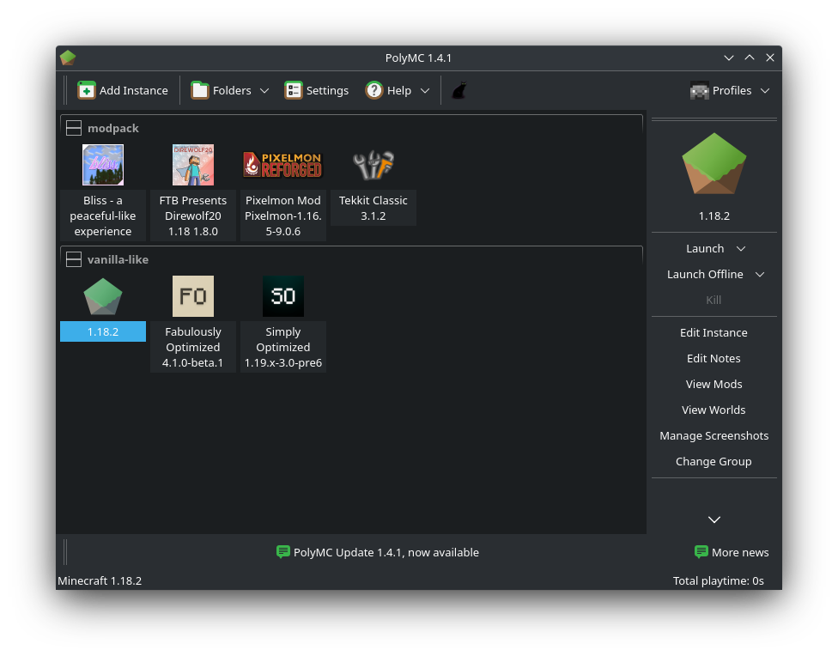This screenshot has height=656, width=838.
Task: Click the large grass block icon in side panel
Action: click(x=714, y=164)
